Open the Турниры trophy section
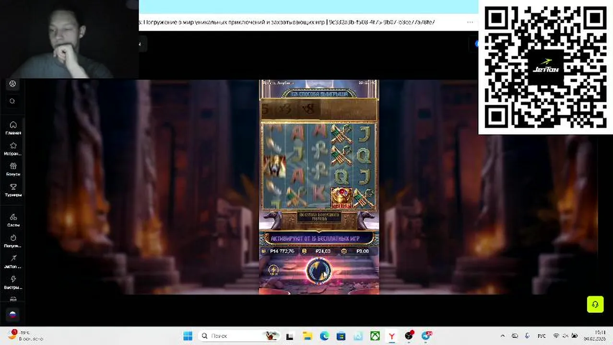613x345 pixels. pos(13,190)
